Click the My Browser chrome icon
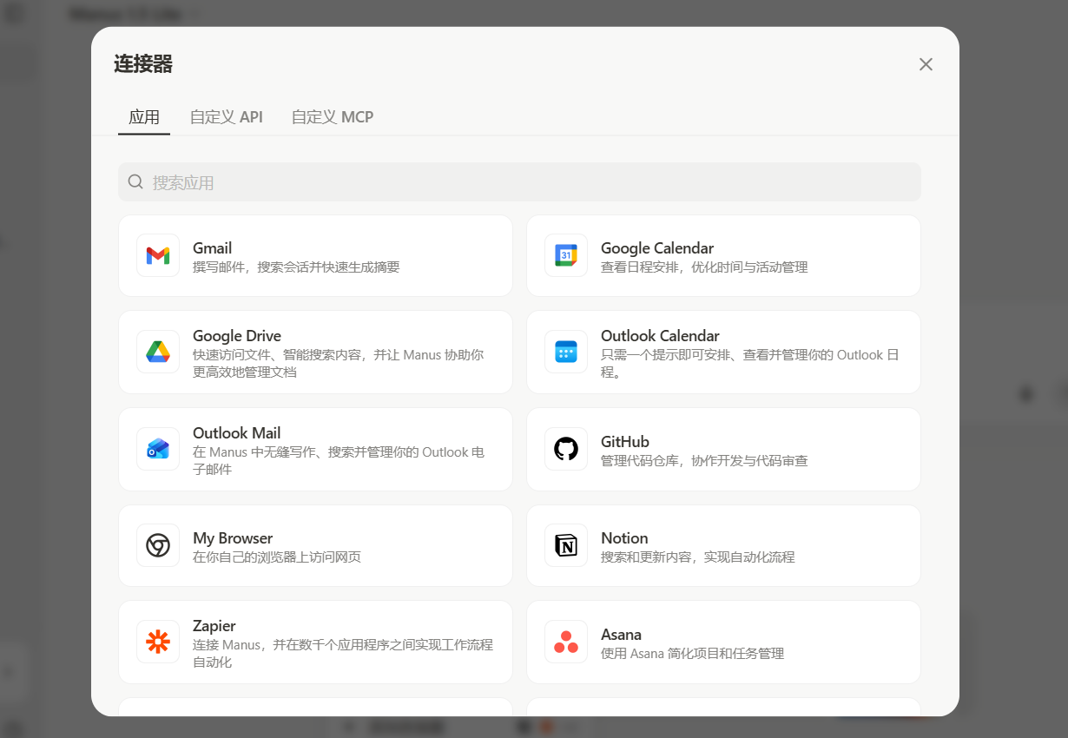 (x=158, y=545)
